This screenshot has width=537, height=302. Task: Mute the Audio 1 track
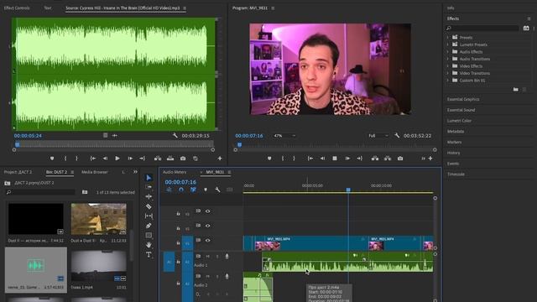[x=207, y=256]
